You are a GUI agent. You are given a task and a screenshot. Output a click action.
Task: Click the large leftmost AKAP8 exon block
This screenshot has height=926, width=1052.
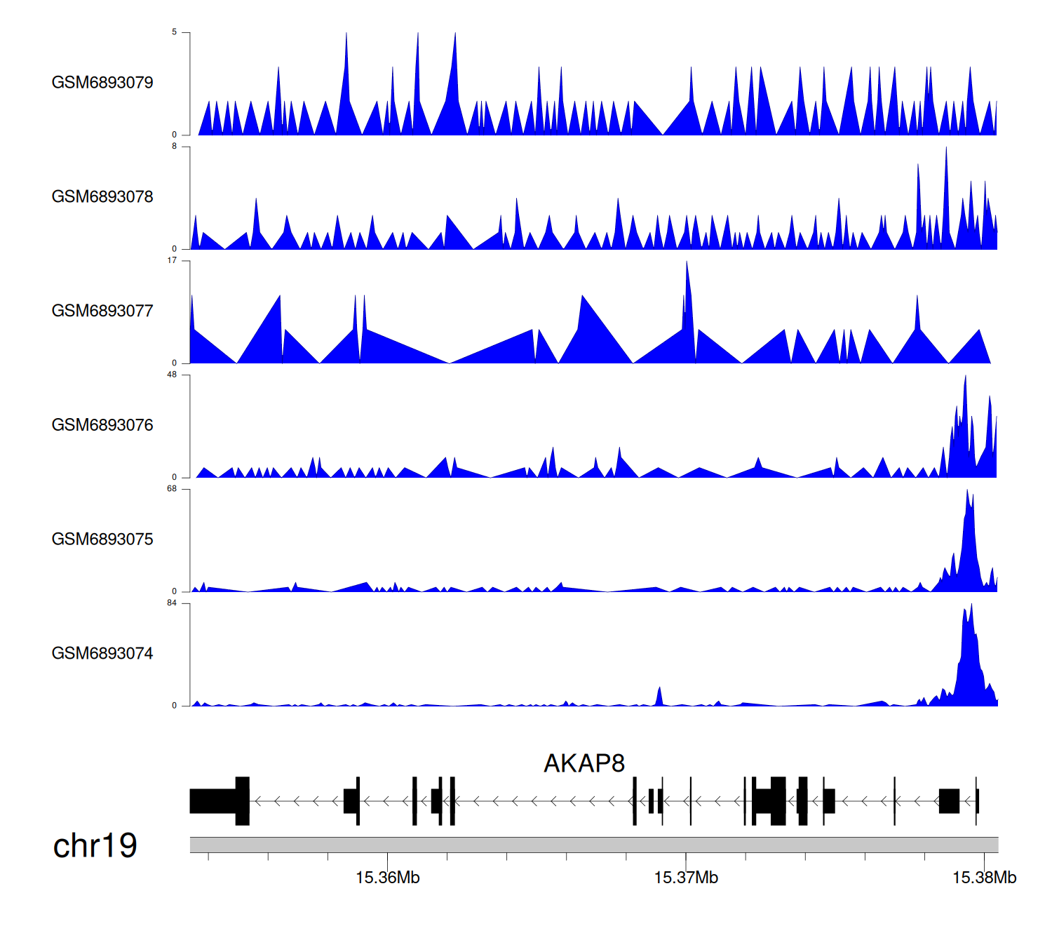[213, 801]
